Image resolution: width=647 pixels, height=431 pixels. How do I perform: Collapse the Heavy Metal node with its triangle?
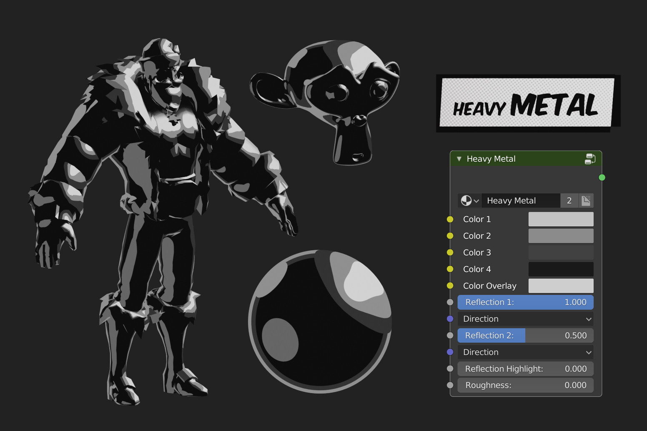pyautogui.click(x=459, y=159)
